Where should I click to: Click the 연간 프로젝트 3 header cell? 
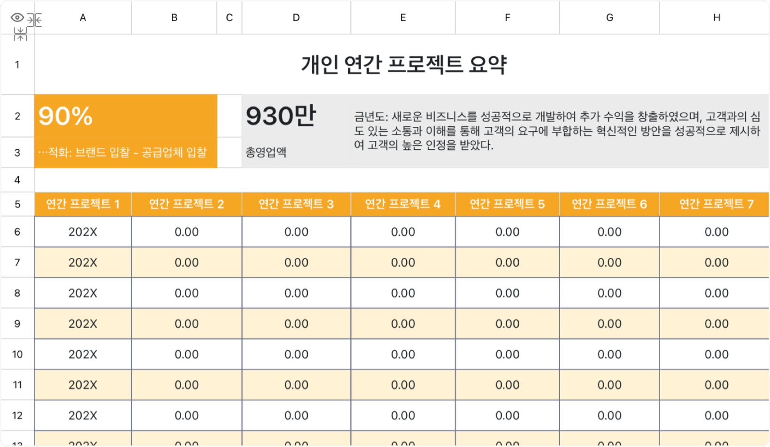click(296, 204)
